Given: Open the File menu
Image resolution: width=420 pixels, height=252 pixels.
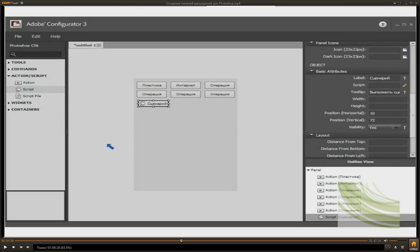Looking at the screenshot, I should tap(18, 36).
